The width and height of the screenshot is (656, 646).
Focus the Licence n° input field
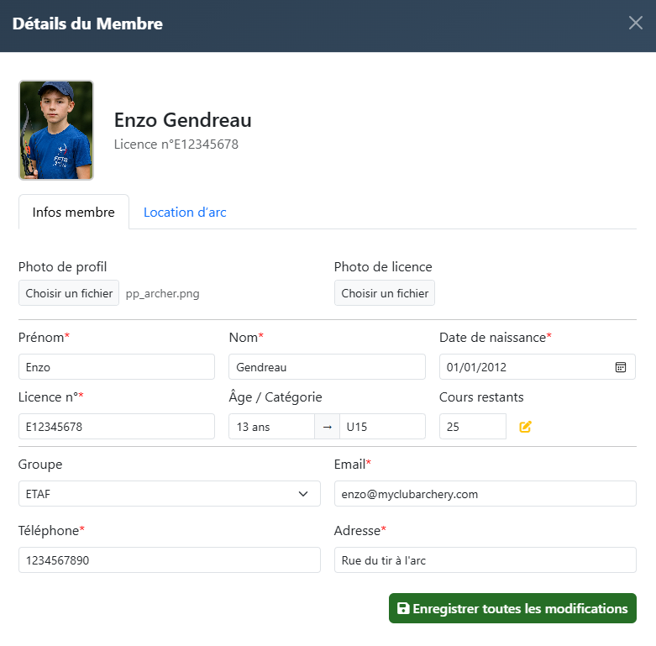(117, 427)
